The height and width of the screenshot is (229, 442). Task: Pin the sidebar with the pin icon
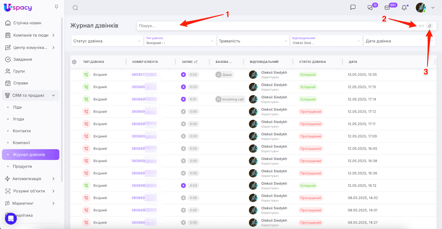pyautogui.click(x=57, y=7)
